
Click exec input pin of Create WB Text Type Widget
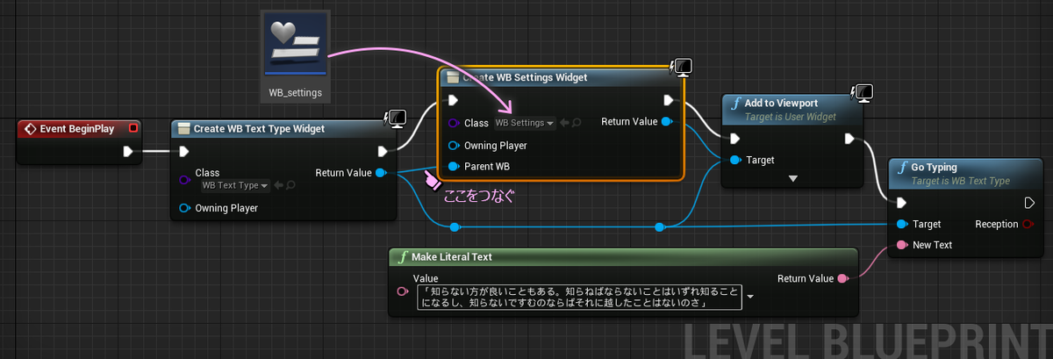click(x=185, y=151)
